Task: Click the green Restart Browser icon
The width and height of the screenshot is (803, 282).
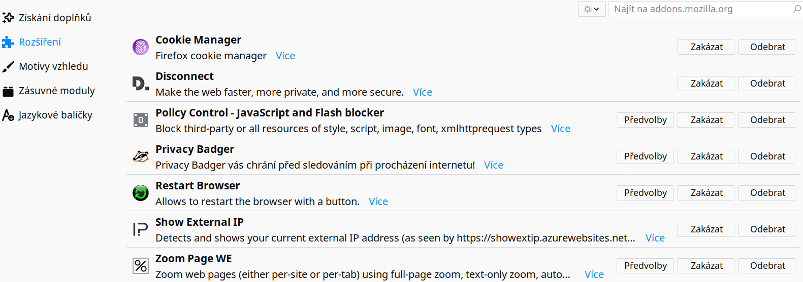Action: pyautogui.click(x=141, y=193)
